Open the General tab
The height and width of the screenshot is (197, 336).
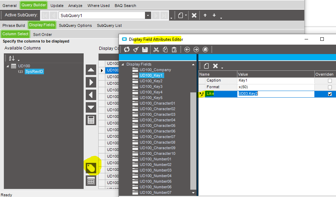10,6
